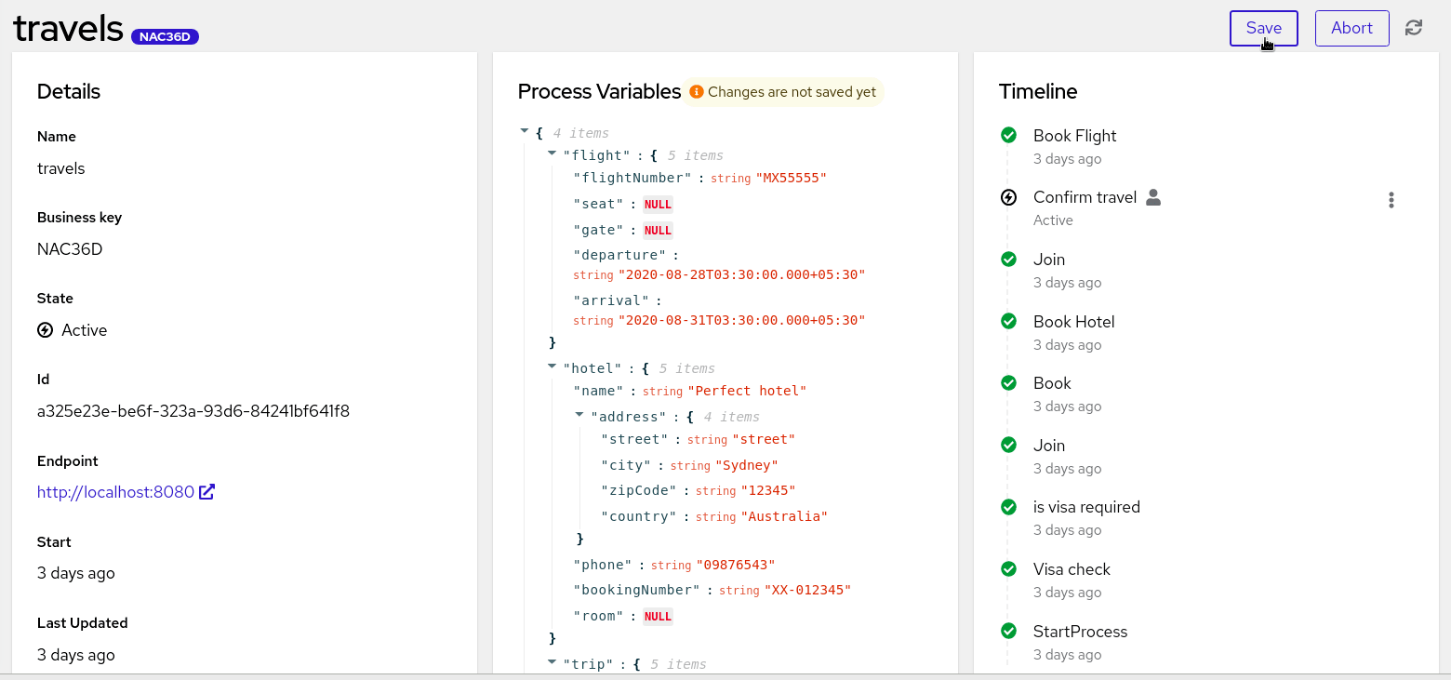The height and width of the screenshot is (680, 1451).
Task: Click the NULL value of "room"
Action: 658,617
